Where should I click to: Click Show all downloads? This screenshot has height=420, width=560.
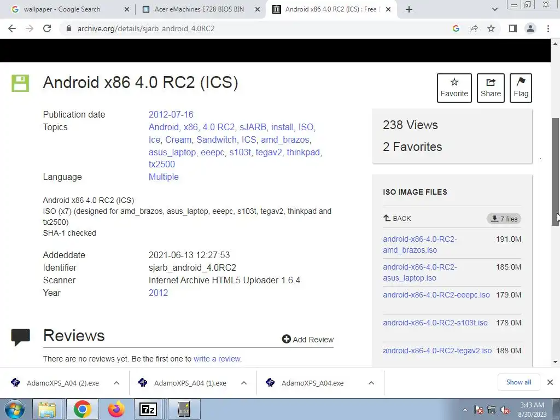pos(518,382)
